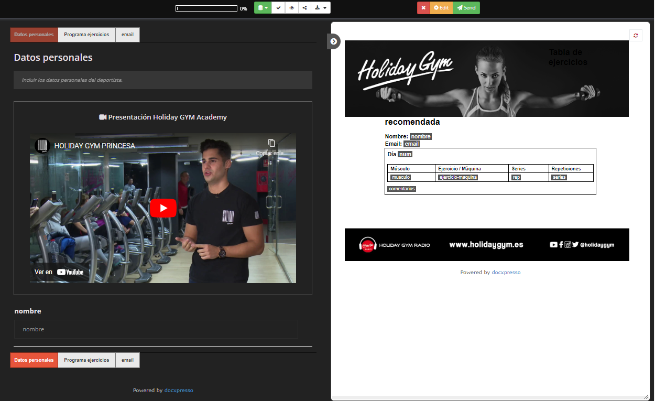Click the Send button
This screenshot has height=401, width=655.
tap(466, 8)
